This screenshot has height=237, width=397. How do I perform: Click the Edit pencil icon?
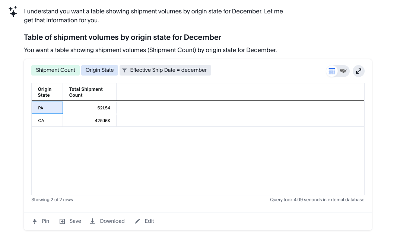point(137,221)
